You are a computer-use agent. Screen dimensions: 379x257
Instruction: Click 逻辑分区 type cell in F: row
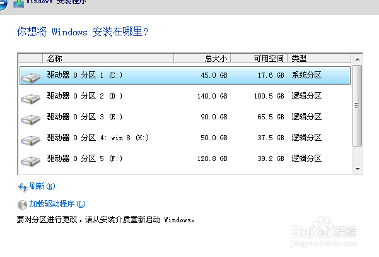click(306, 158)
